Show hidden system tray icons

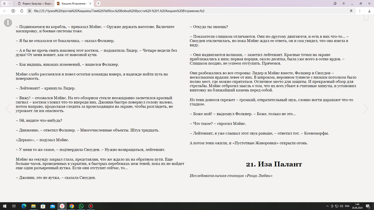point(327,206)
